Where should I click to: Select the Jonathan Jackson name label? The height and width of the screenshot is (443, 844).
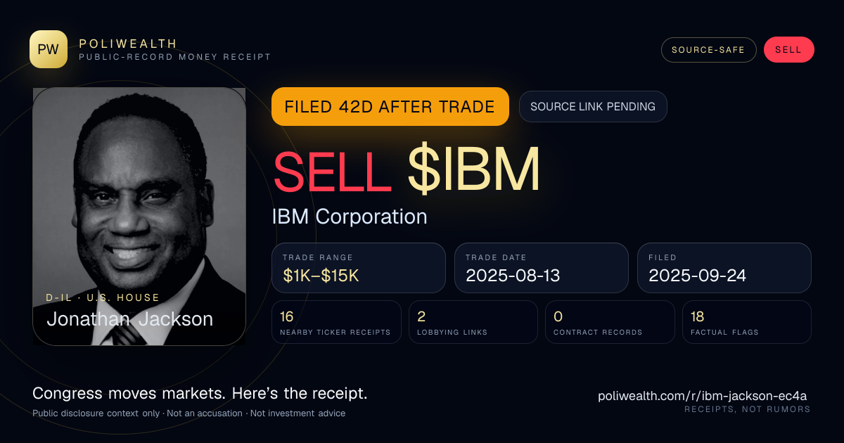(x=129, y=319)
